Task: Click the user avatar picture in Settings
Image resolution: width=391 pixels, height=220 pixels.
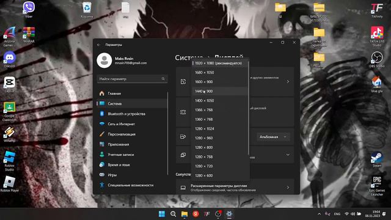Action: click(104, 61)
